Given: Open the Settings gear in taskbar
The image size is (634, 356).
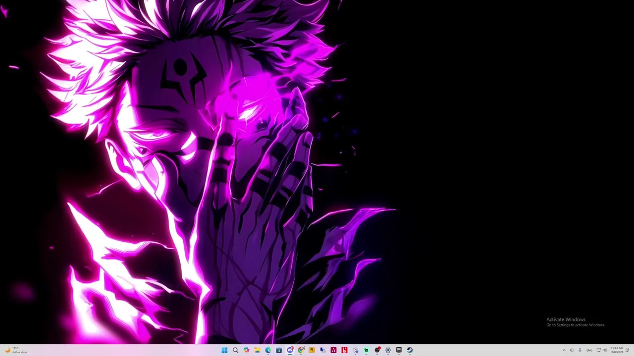Looking at the screenshot, I should point(388,350).
